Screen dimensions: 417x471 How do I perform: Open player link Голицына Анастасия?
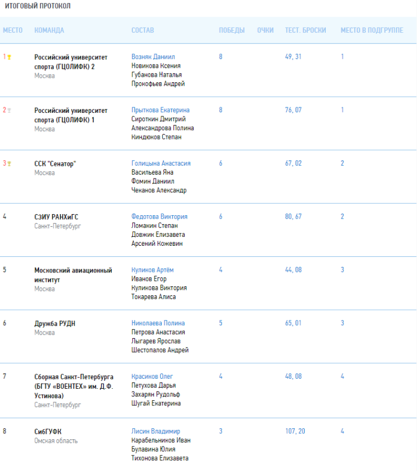coord(161,163)
